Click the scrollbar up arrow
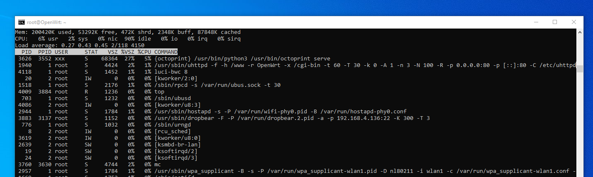 580,32
